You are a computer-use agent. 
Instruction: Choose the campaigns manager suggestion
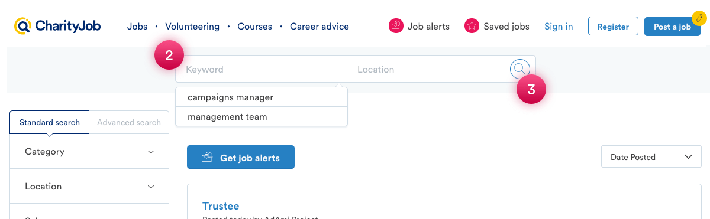pos(262,97)
